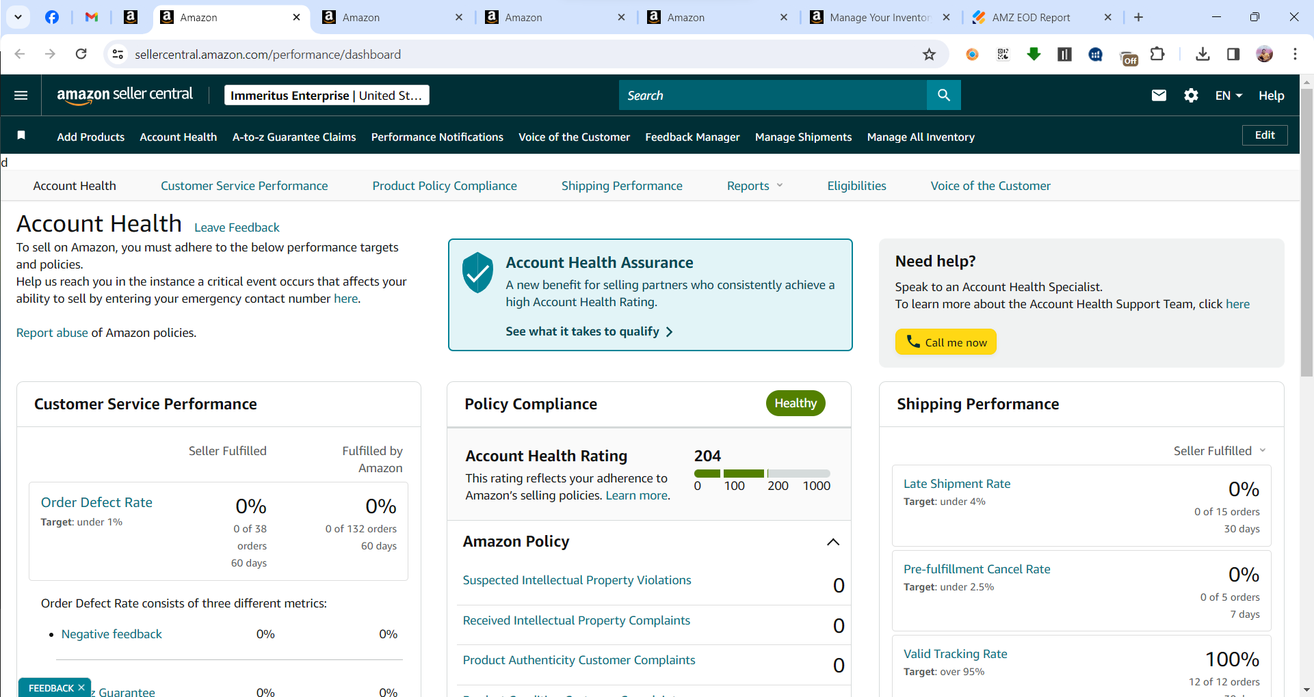Select the Customer Service Performance tab

coord(244,186)
